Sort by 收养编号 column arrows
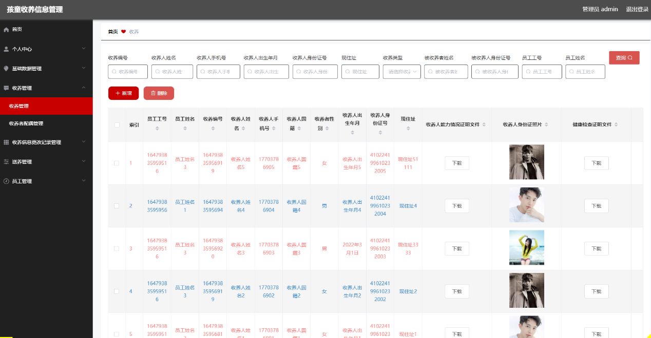651x338 pixels. [x=213, y=128]
